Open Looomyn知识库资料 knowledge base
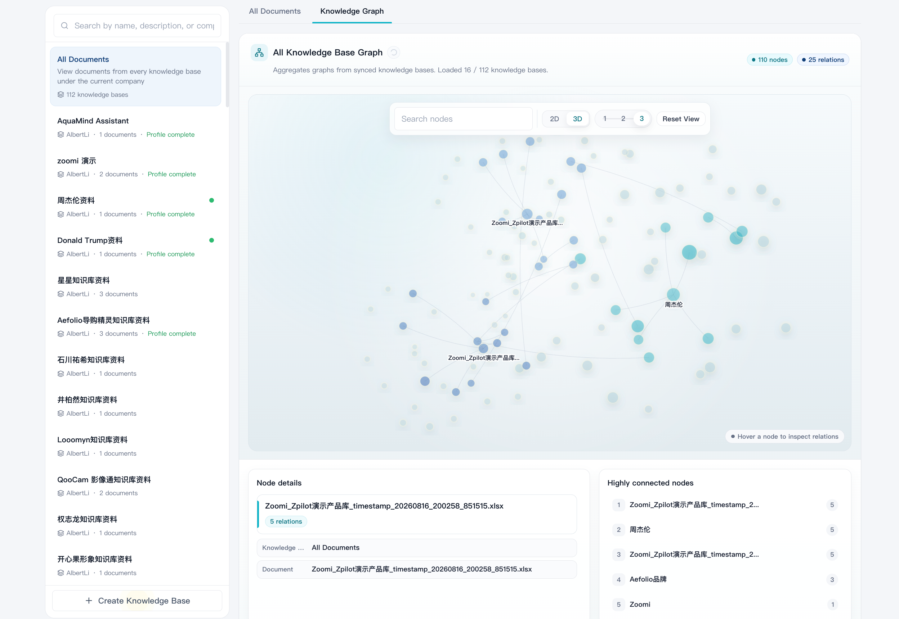Screen dimensions: 899x619 tap(135, 446)
